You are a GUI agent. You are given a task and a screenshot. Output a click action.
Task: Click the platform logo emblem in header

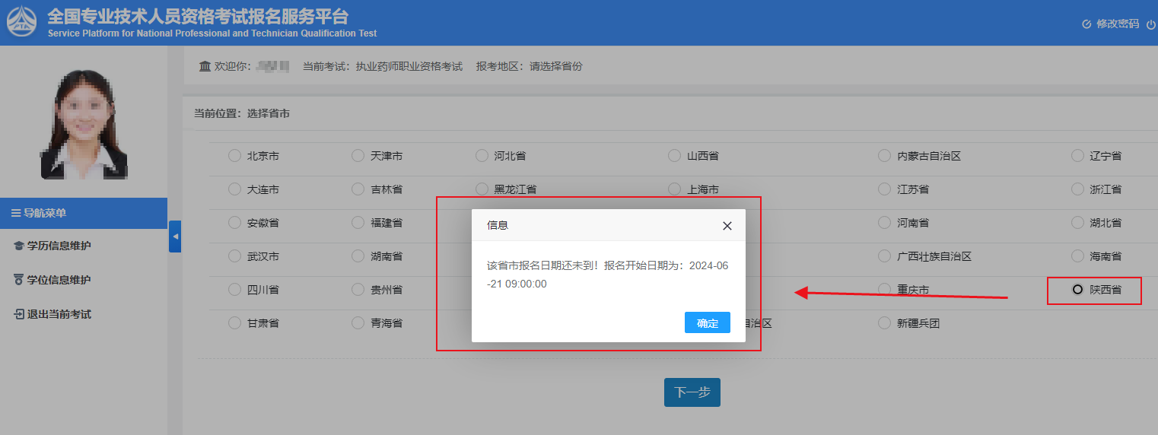pyautogui.click(x=23, y=21)
